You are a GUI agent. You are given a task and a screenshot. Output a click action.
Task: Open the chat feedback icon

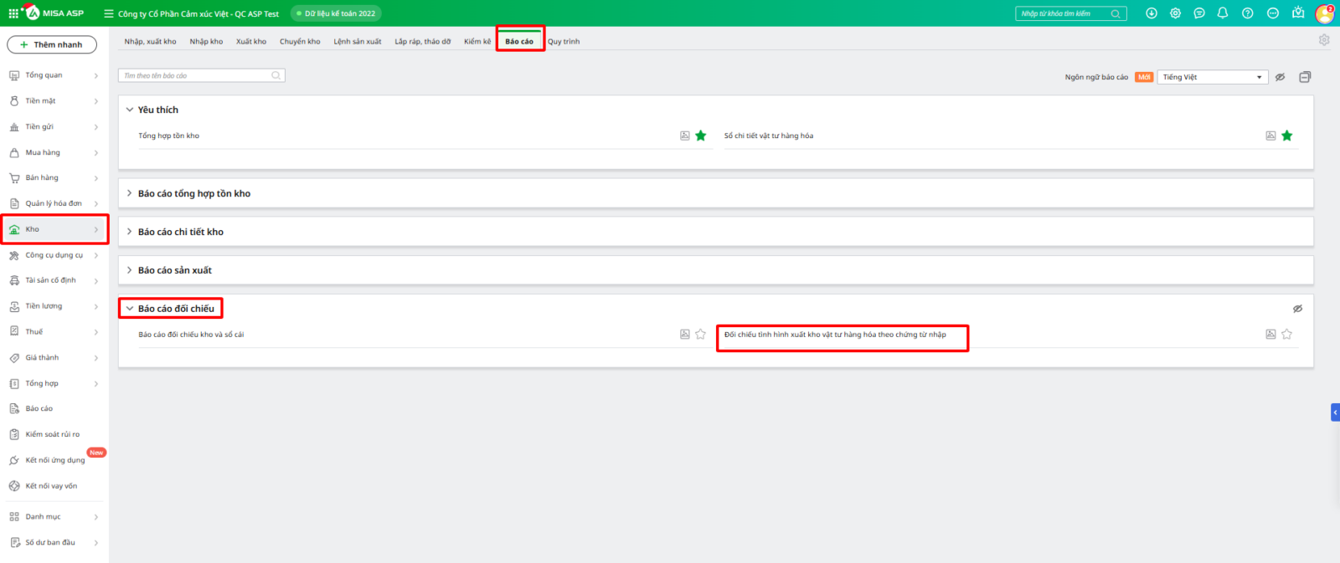click(x=1199, y=13)
